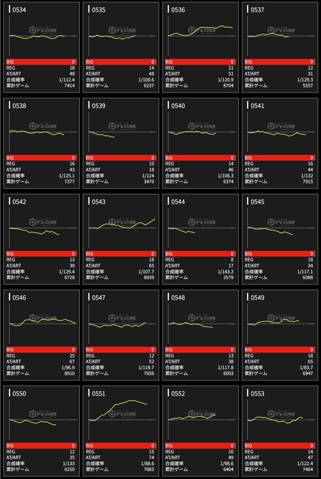
Task: Click the 1/143.2 rate on machine 0544
Action: point(225,272)
